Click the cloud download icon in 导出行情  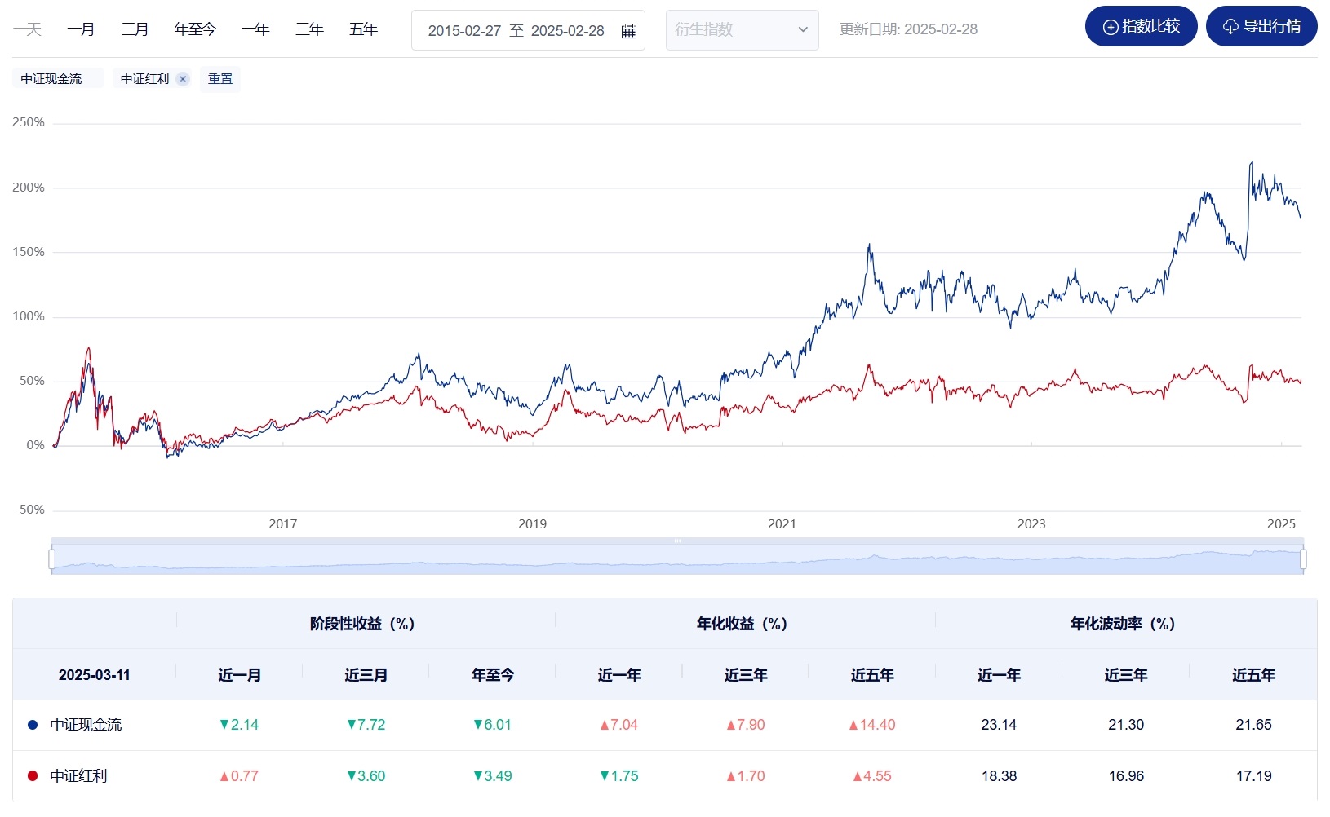(x=1228, y=25)
